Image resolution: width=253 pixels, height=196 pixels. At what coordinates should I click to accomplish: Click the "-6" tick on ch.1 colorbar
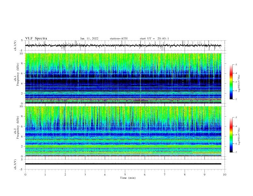[235, 91]
